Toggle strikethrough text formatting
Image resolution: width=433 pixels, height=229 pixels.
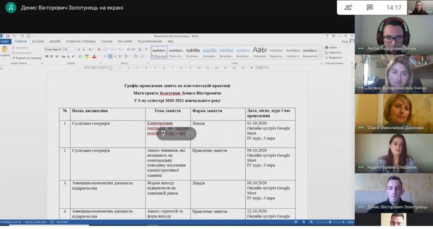point(64,56)
